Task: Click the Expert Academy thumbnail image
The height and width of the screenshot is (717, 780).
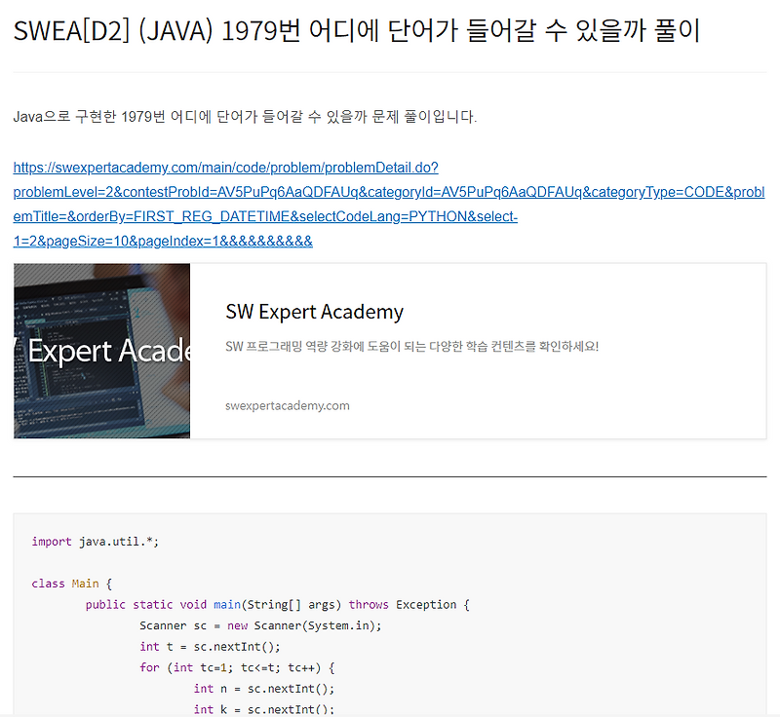Action: tap(100, 351)
